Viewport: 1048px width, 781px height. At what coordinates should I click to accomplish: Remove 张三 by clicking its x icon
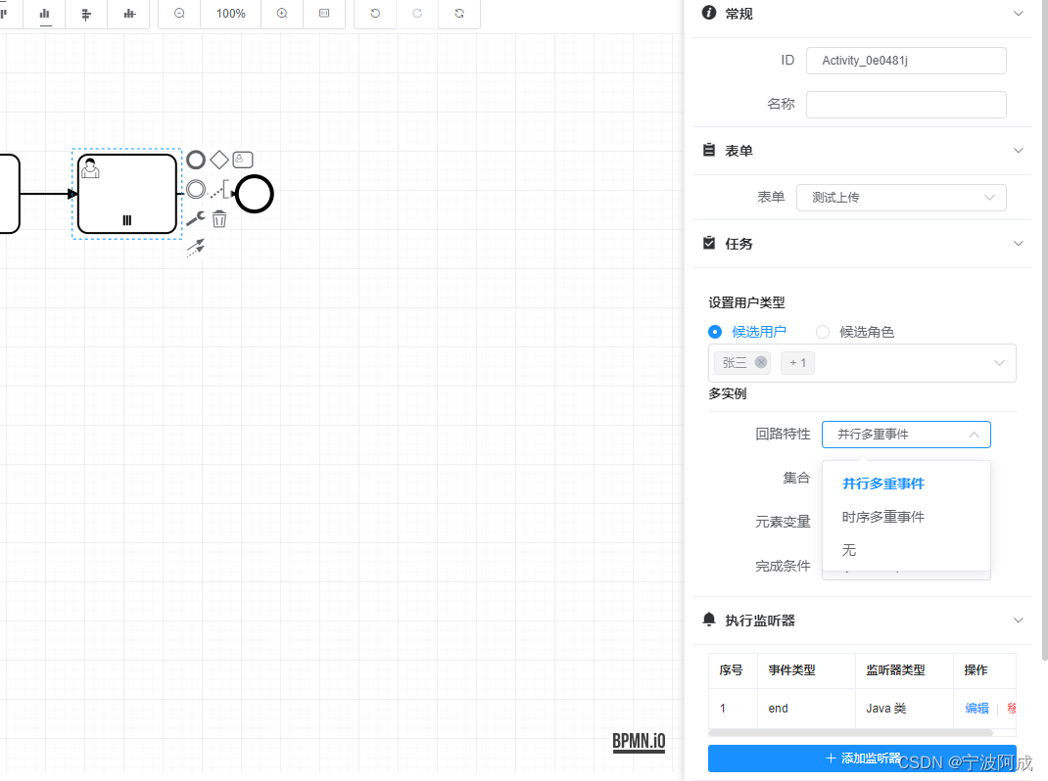pos(760,362)
